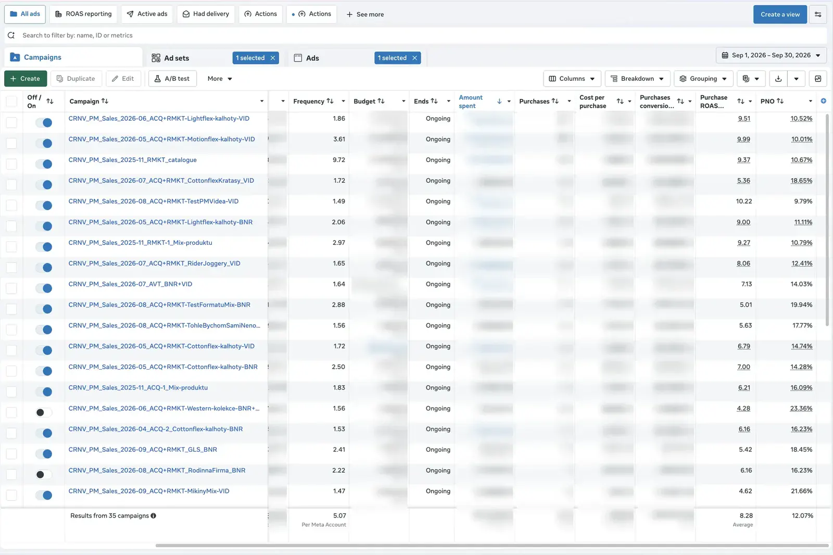This screenshot has width=833, height=555.
Task: Check the GLS_BNR campaign row checkbox
Action: (x=11, y=454)
